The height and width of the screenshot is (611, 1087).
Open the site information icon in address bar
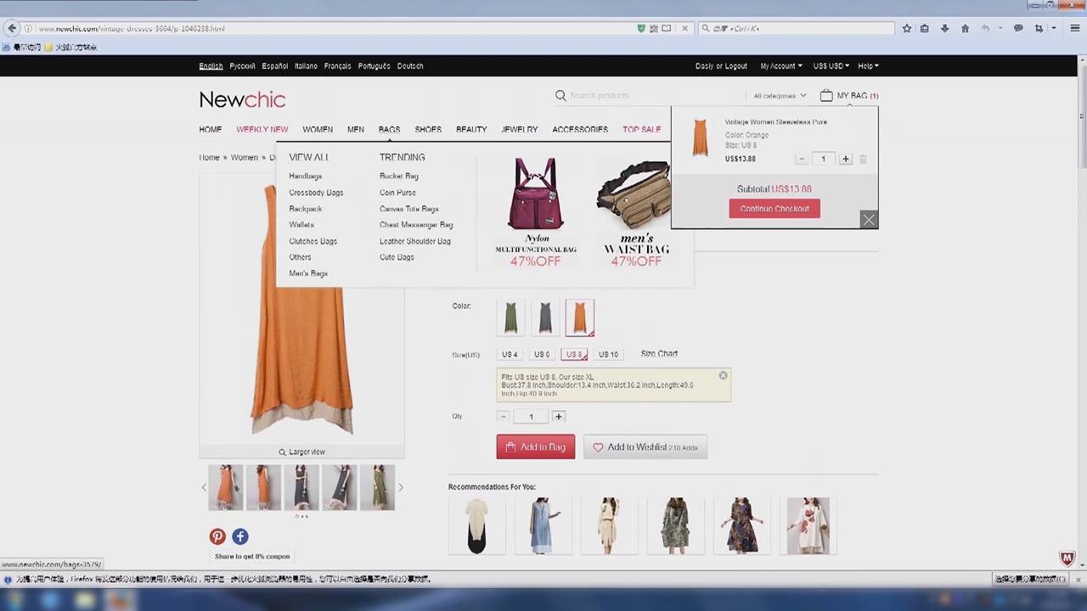pyautogui.click(x=29, y=29)
